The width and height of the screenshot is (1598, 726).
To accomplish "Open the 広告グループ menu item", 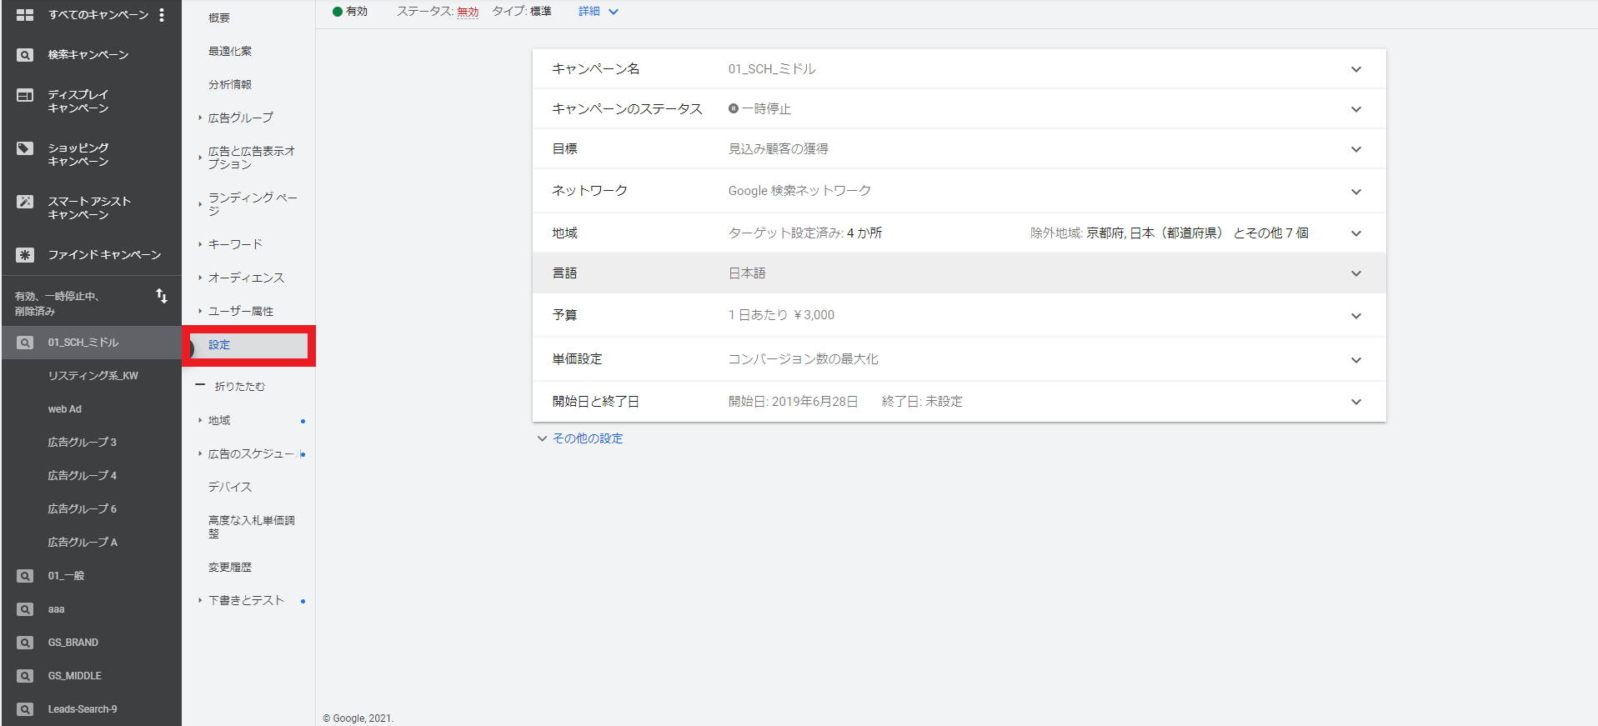I will pos(241,118).
